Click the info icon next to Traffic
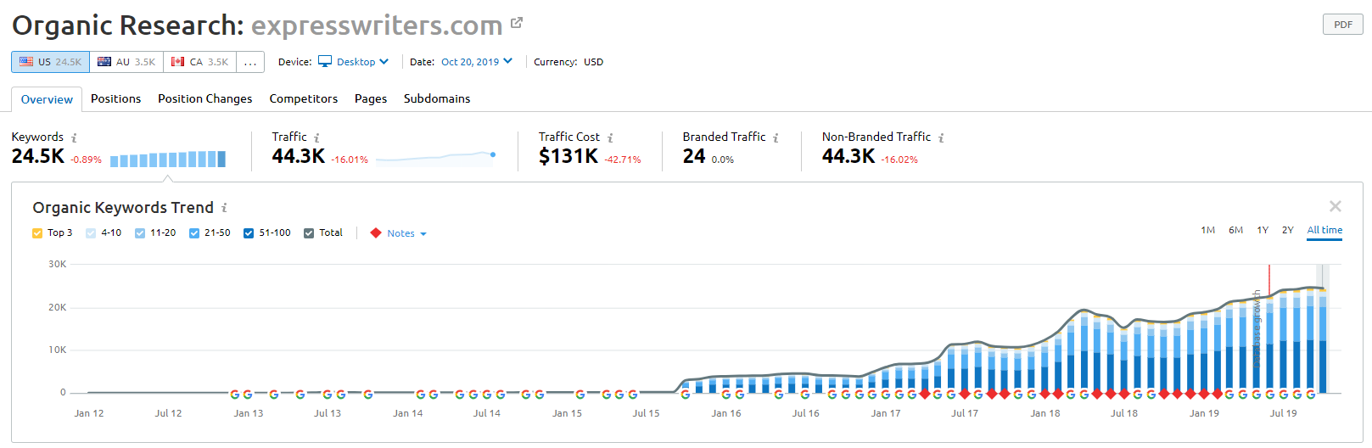 (x=316, y=137)
